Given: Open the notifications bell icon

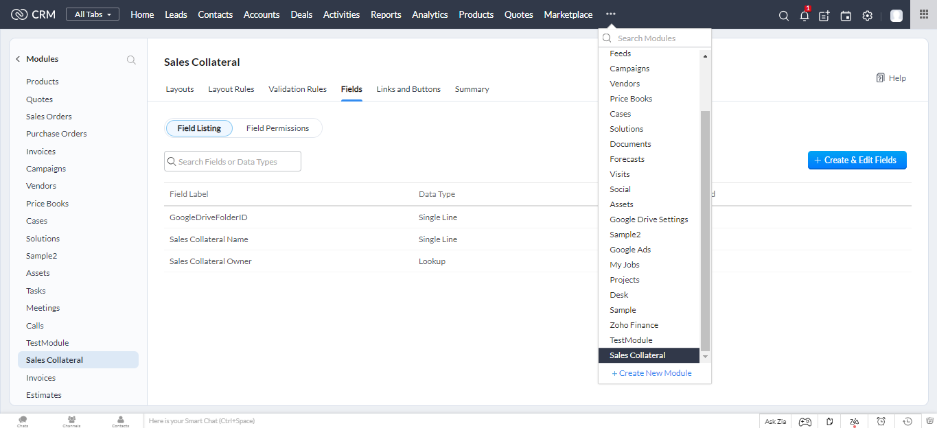Looking at the screenshot, I should click(x=804, y=16).
